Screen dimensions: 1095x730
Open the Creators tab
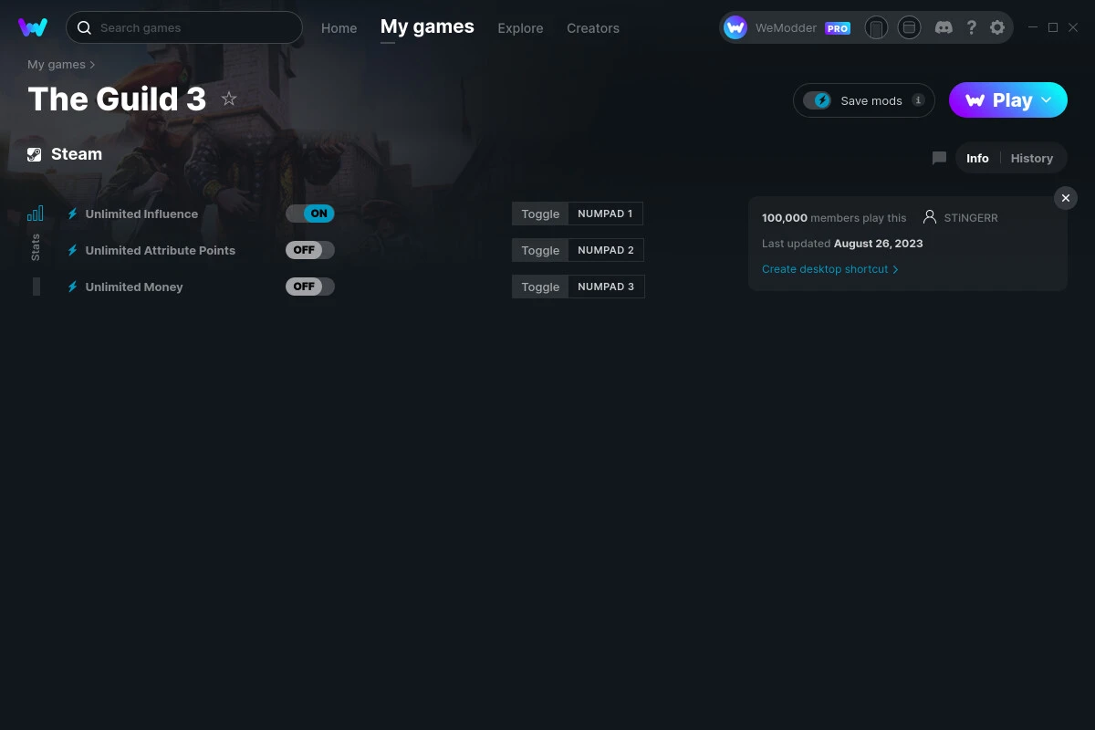click(x=593, y=28)
